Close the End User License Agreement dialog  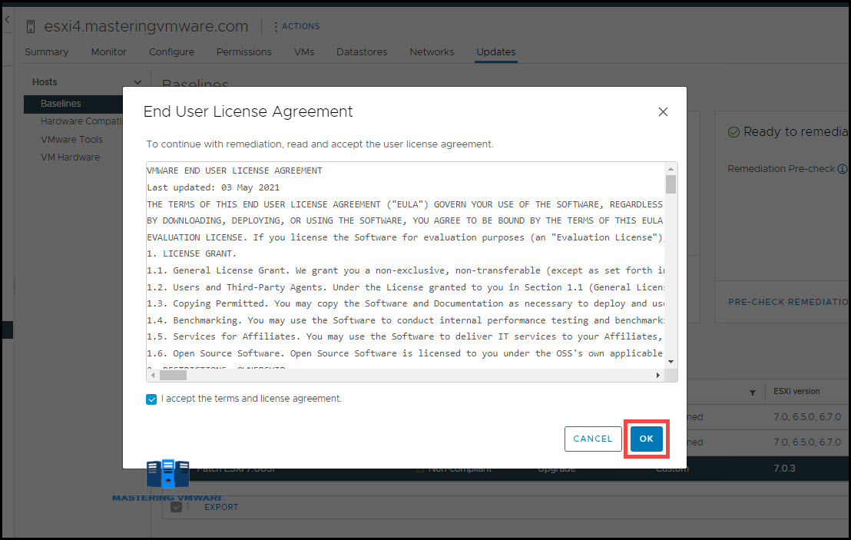click(x=663, y=111)
